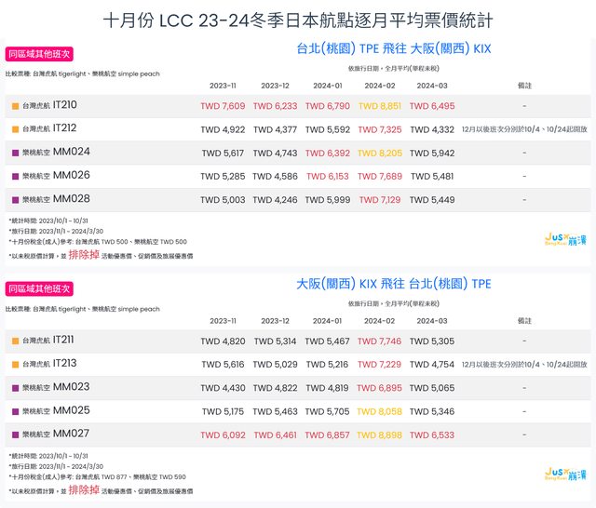This screenshot has height=508, width=596.
Task: Click the 2024-02 column header in the top table
Action: click(379, 85)
